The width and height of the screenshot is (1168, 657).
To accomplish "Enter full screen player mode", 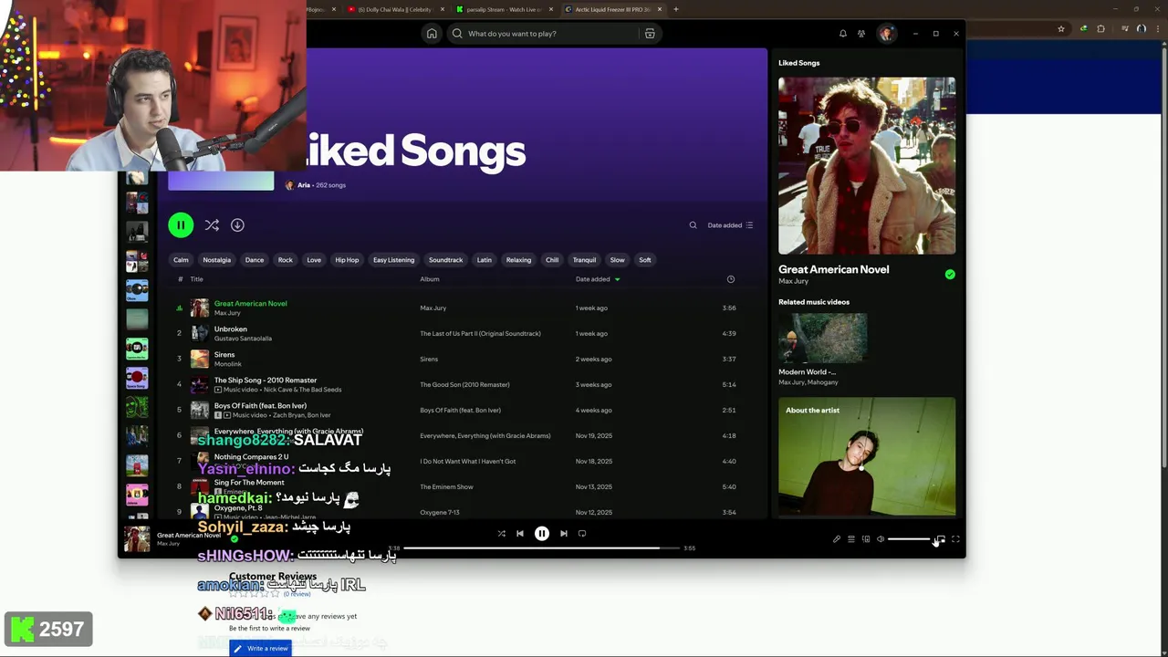I will (955, 539).
